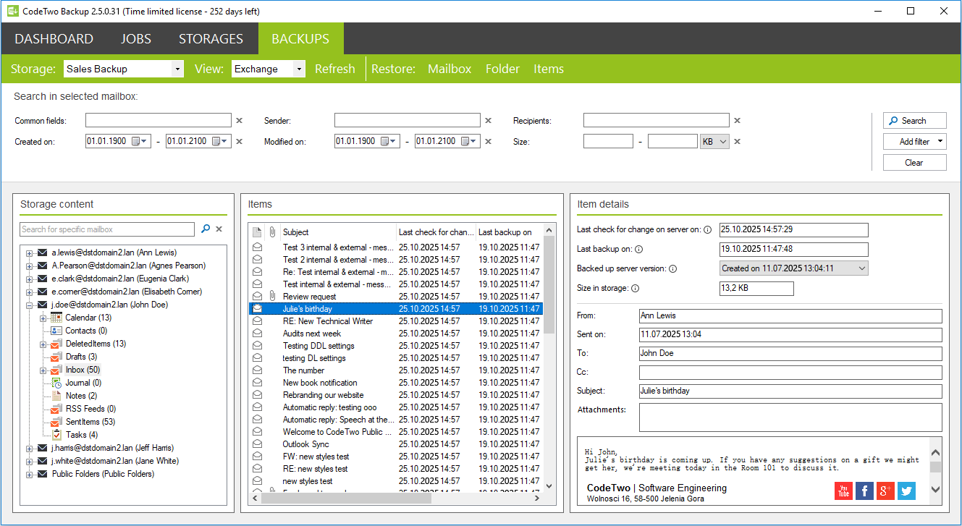Open the Storage dropdown showing Sales Backup
This screenshot has width=962, height=526.
coord(177,69)
